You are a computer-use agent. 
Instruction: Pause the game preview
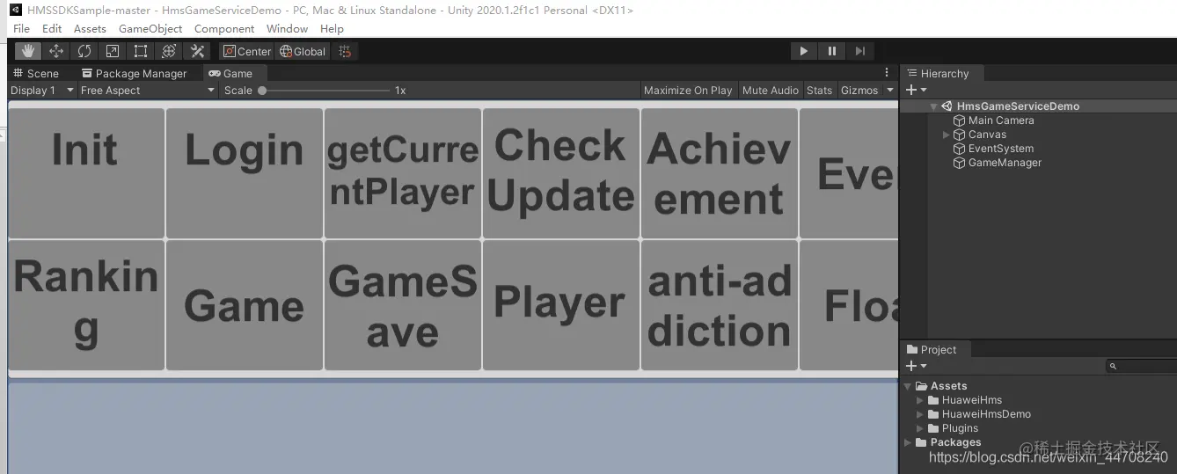tap(832, 51)
